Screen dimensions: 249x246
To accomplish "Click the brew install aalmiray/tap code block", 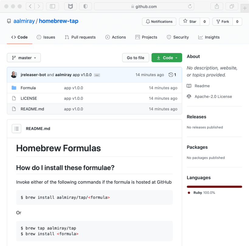I will pyautogui.click(x=95, y=197).
